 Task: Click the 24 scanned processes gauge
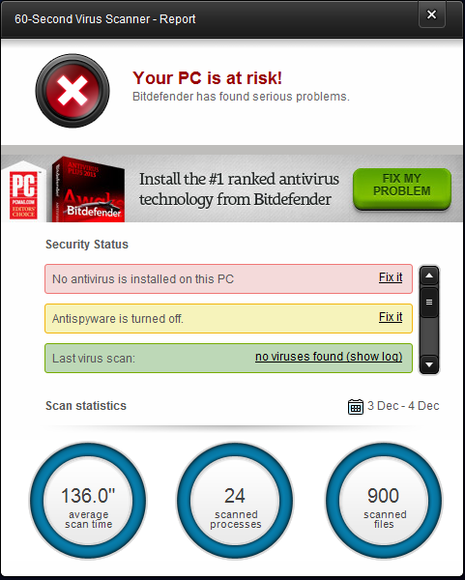pos(235,501)
